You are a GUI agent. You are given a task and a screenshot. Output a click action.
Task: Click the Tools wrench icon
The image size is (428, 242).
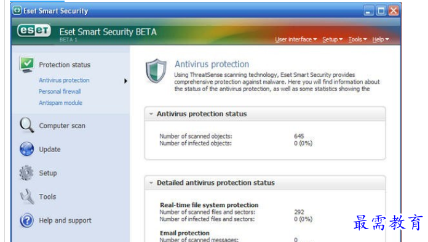tap(27, 196)
